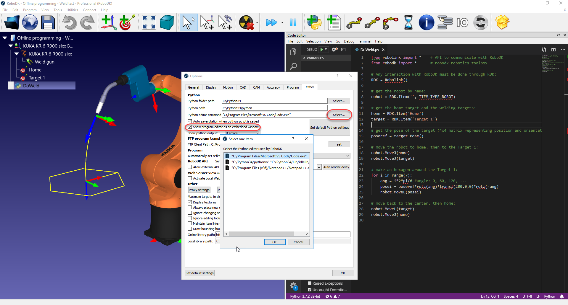
Task: Toggle collision check radiation icon
Action: 247,22
